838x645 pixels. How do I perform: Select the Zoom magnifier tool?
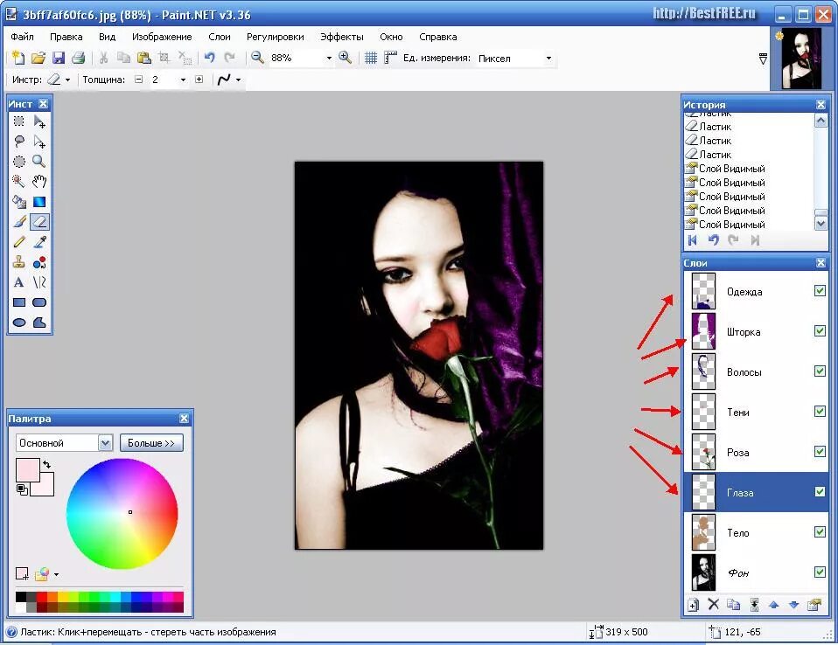[x=39, y=161]
